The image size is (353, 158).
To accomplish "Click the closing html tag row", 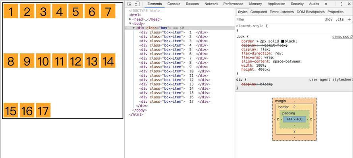I will (136, 115).
